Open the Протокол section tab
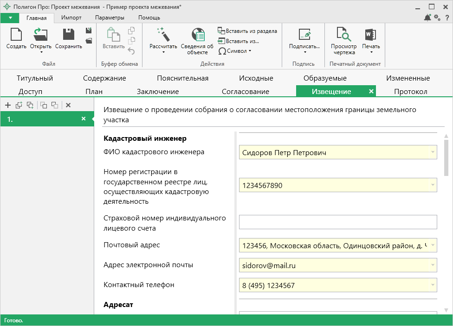453x326 pixels. [x=410, y=91]
